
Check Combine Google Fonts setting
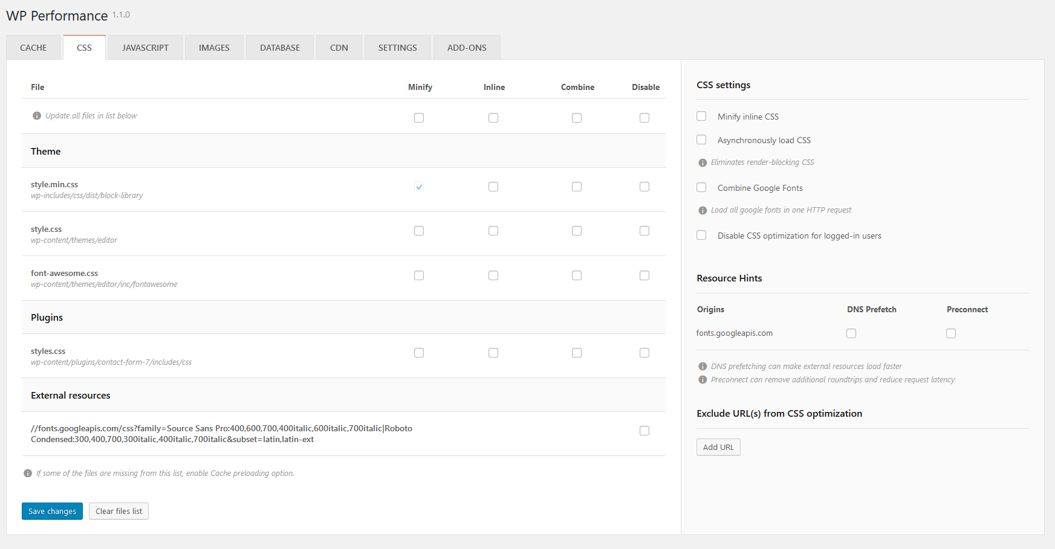[x=701, y=188]
